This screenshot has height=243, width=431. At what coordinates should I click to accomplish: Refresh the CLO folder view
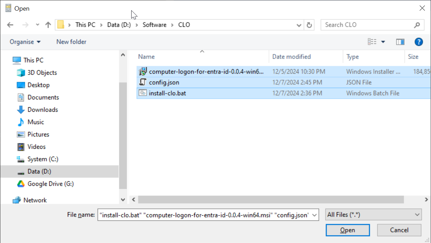309,25
